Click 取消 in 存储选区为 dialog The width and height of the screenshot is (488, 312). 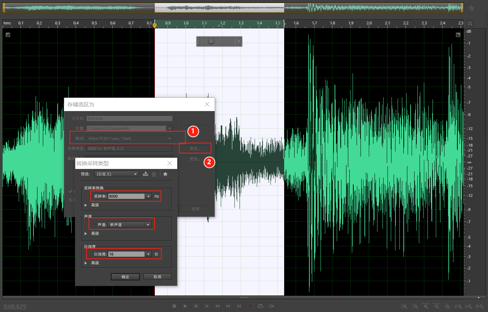pyautogui.click(x=196, y=209)
